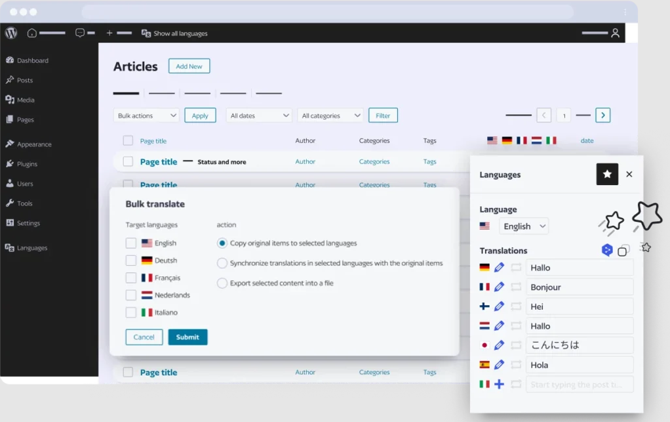Open the Bulk actions dropdown

coord(146,116)
